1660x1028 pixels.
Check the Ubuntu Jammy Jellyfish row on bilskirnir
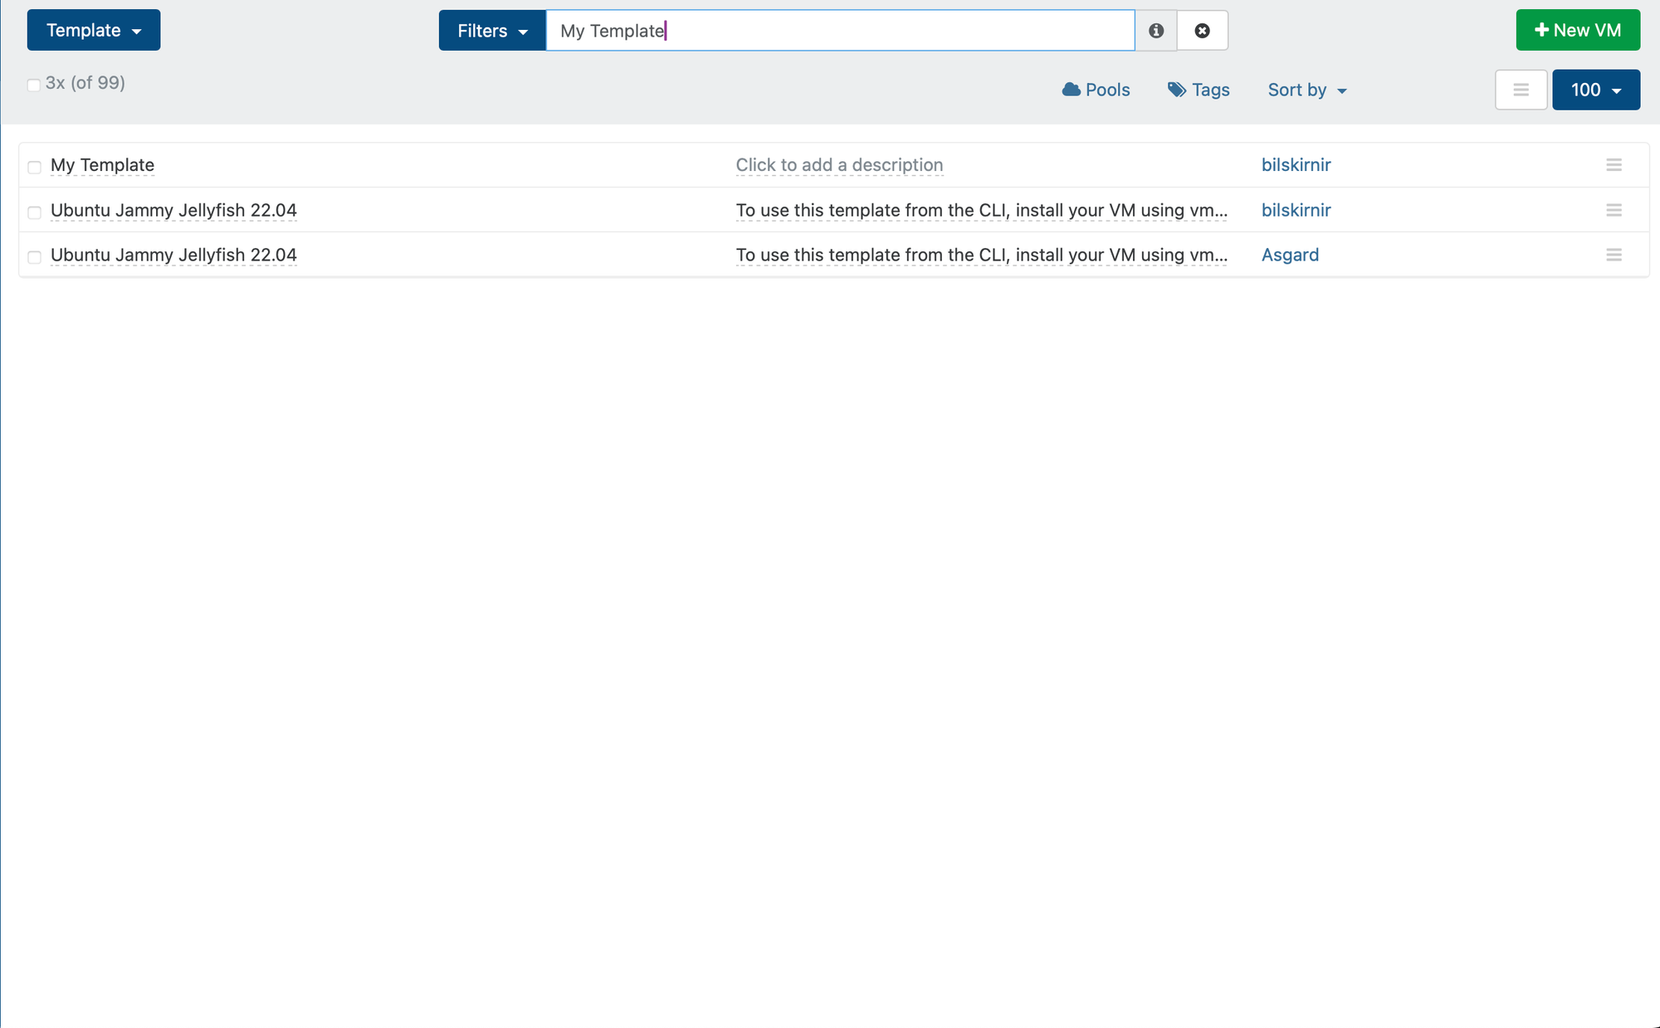coord(34,212)
